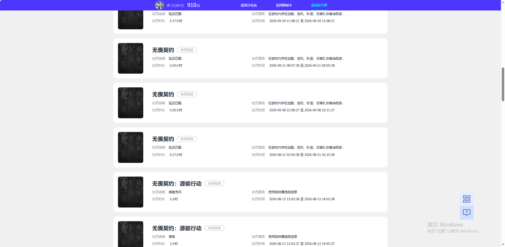Screen dimensions: 505x247
Task: Click time range 2026-09-08 22:08:27 至 22:11:27
Action: click(302, 110)
